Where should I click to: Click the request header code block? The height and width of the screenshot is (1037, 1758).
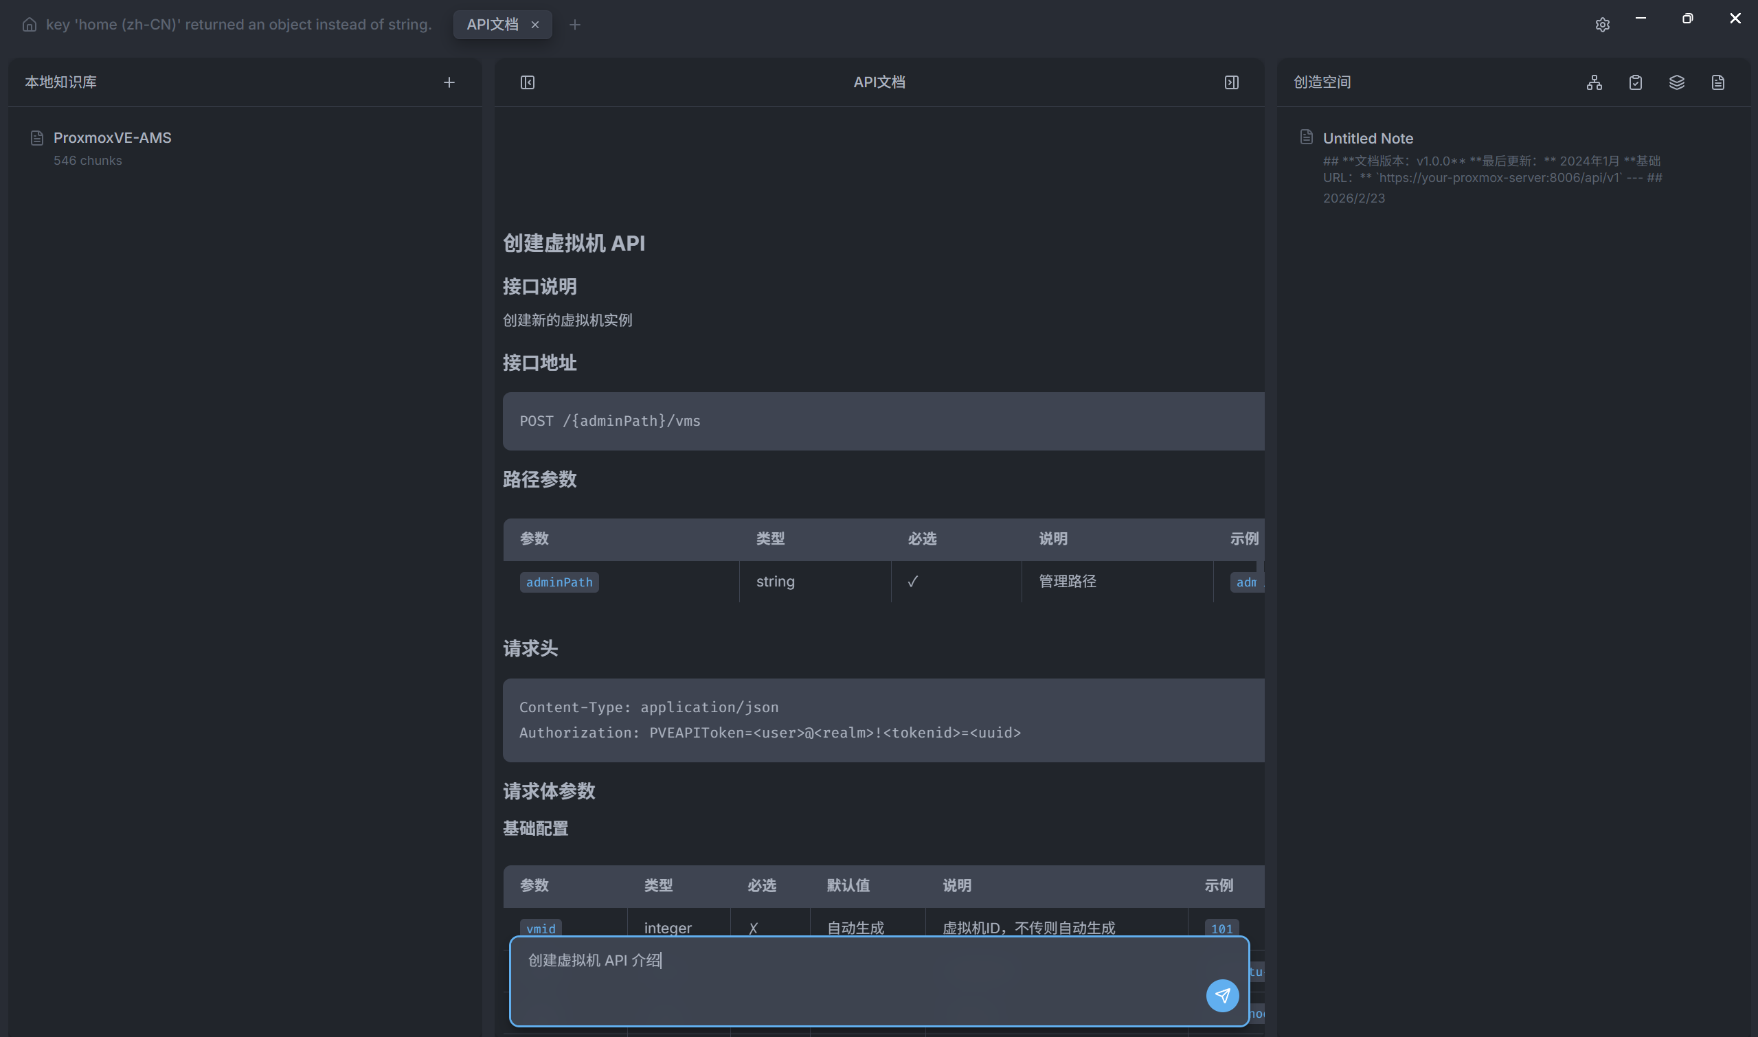[x=881, y=720]
